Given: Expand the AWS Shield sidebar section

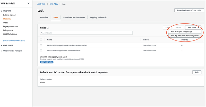Looking at the screenshot, I should pyautogui.click(x=1, y=45).
